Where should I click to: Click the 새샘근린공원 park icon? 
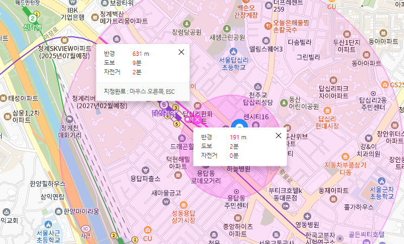click(x=227, y=29)
